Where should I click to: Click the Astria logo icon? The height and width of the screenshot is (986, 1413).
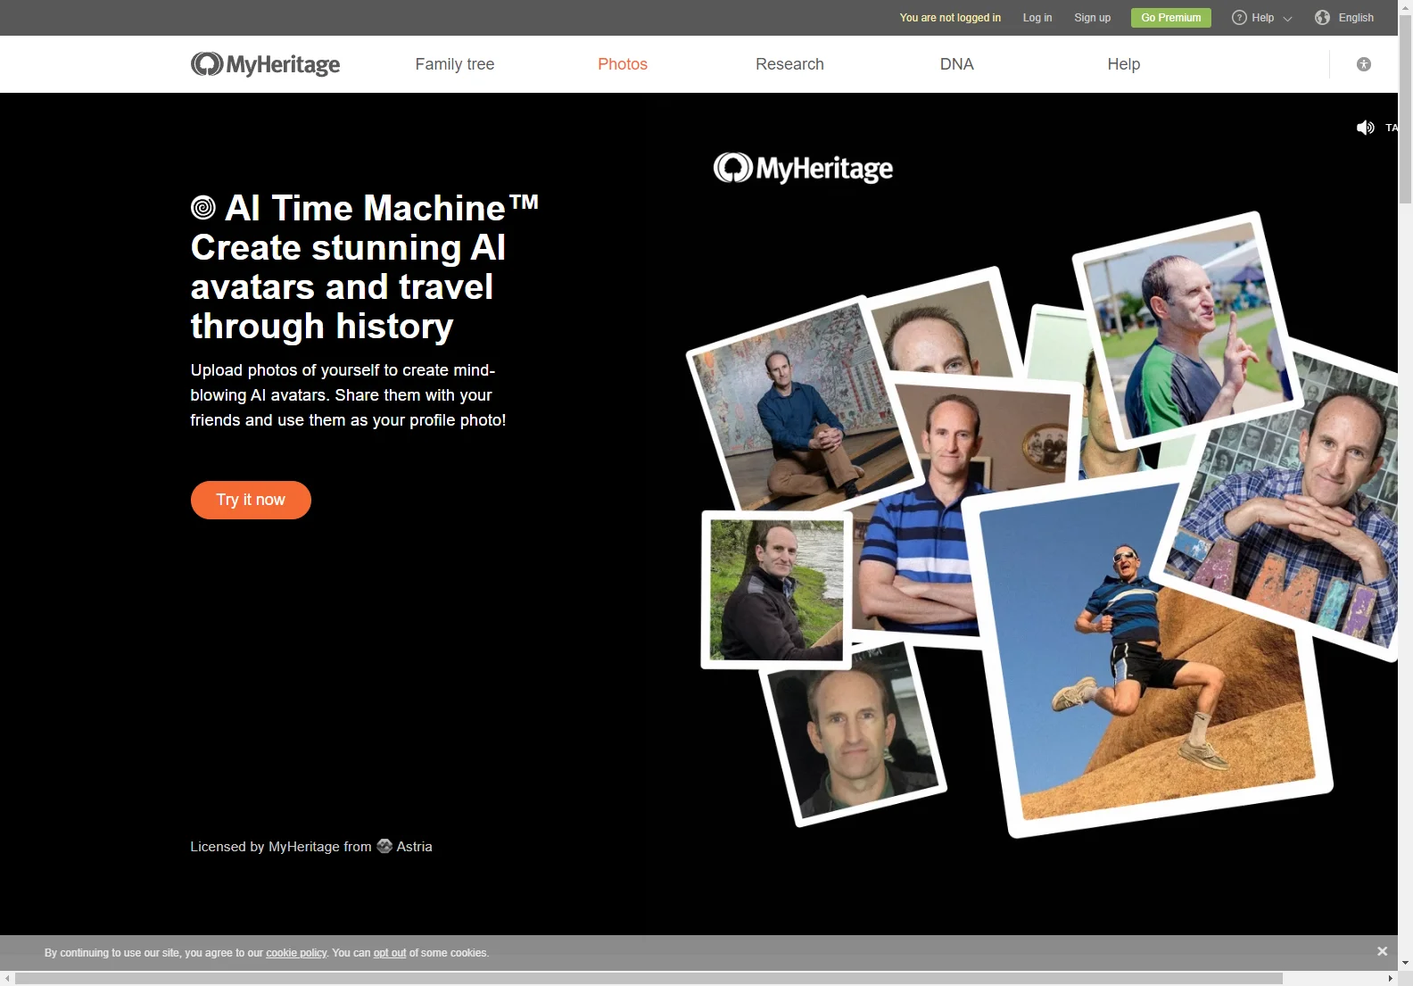[384, 846]
